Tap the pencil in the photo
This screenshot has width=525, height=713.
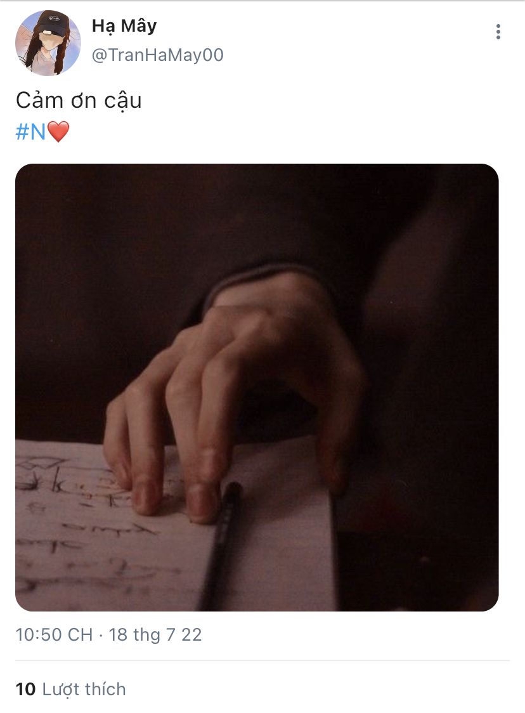tap(221, 546)
